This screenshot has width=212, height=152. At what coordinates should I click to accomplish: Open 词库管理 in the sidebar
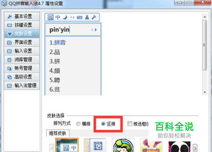(22, 60)
